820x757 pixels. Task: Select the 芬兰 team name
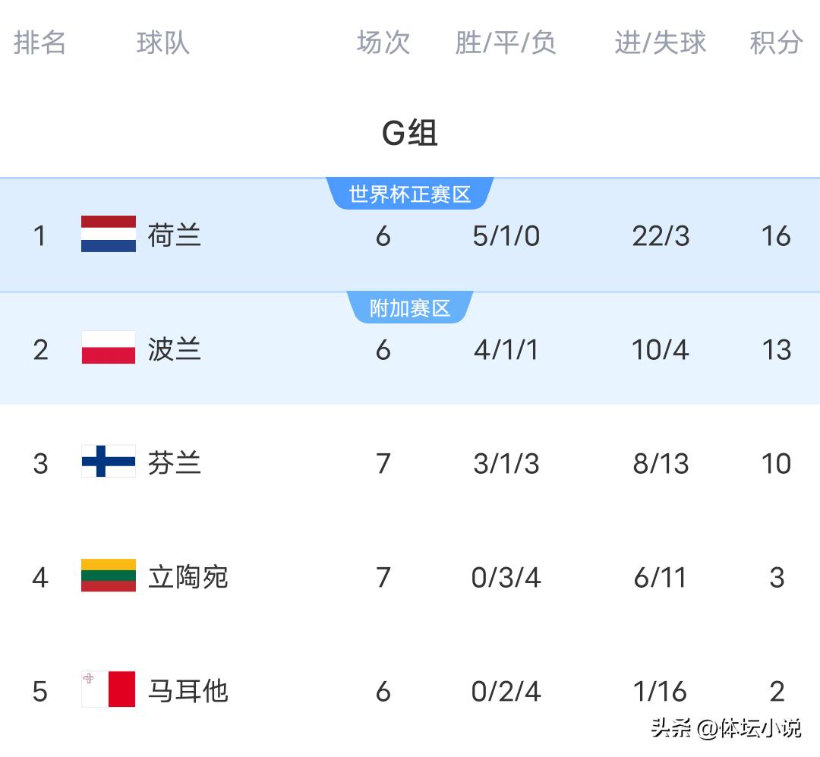175,463
